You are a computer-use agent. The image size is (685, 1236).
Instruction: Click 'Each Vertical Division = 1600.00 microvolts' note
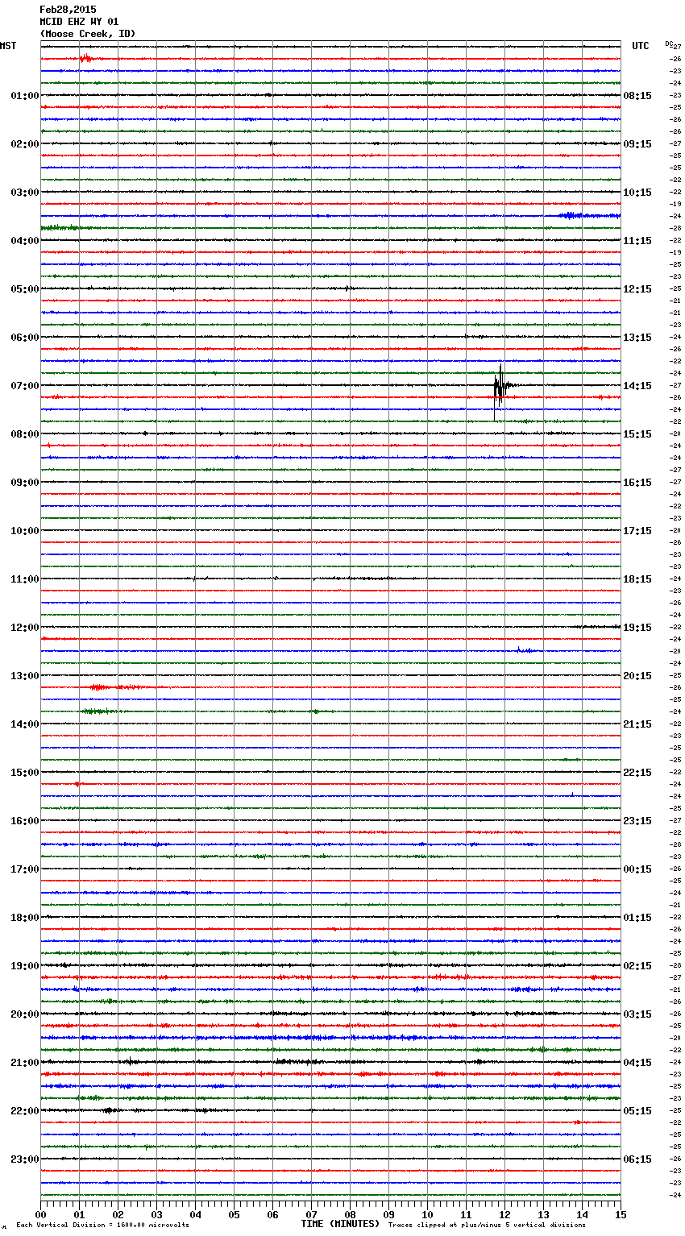(102, 1226)
